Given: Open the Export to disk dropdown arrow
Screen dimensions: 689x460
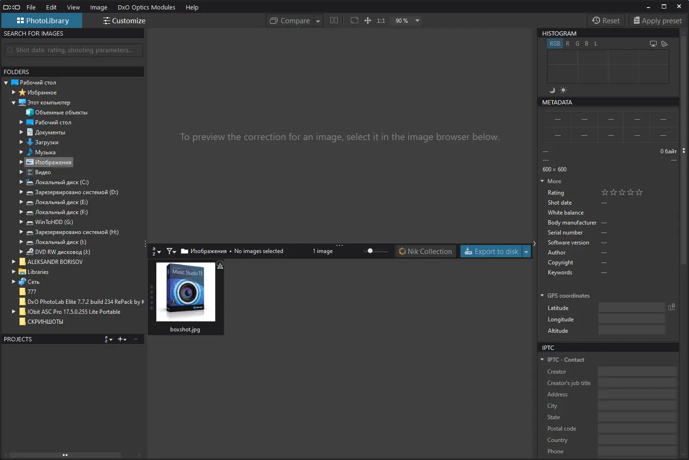Looking at the screenshot, I should (x=526, y=252).
